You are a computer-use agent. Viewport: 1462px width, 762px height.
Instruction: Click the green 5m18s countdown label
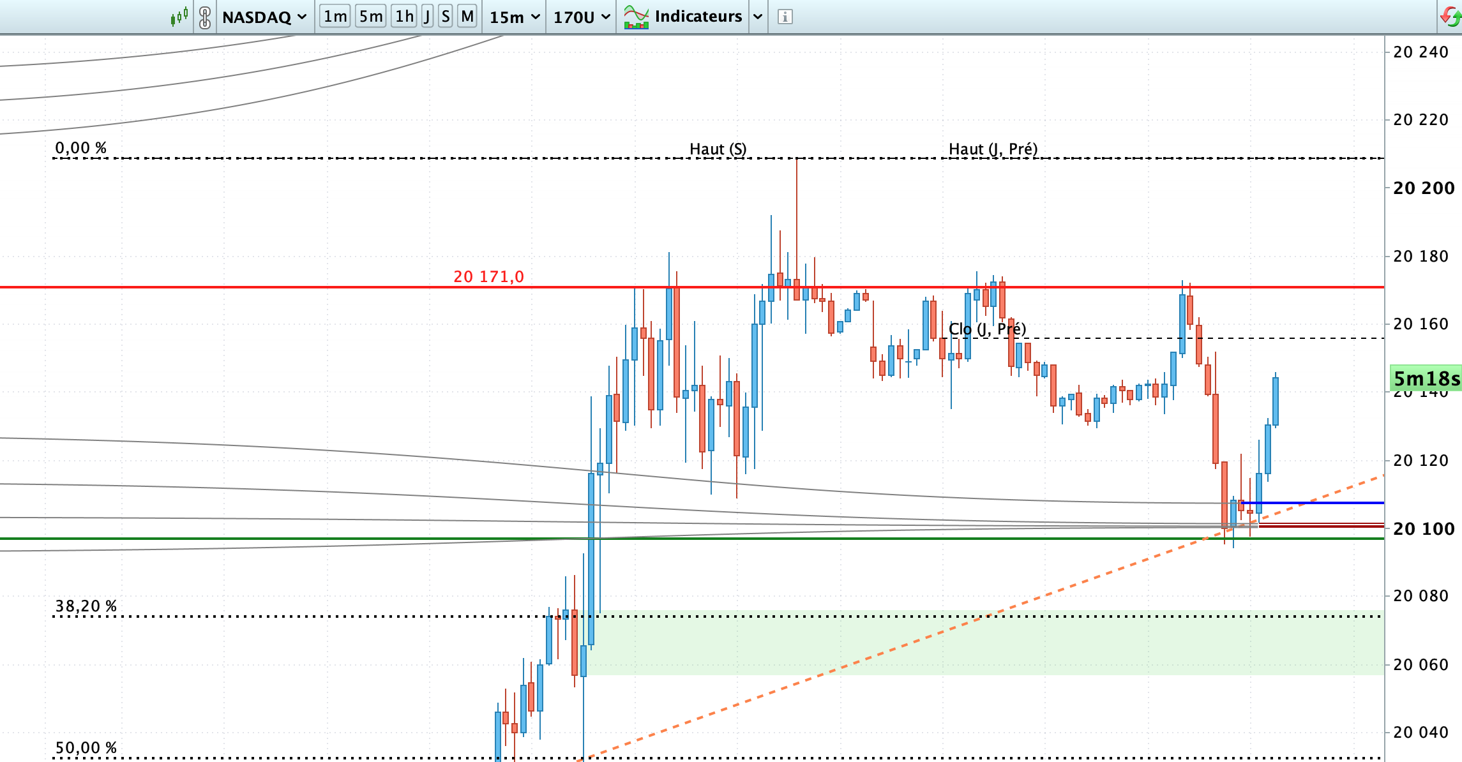click(1426, 378)
